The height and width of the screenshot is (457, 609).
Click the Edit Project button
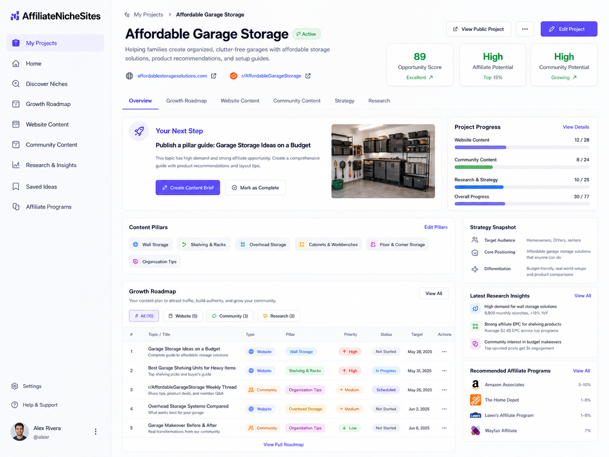(569, 29)
